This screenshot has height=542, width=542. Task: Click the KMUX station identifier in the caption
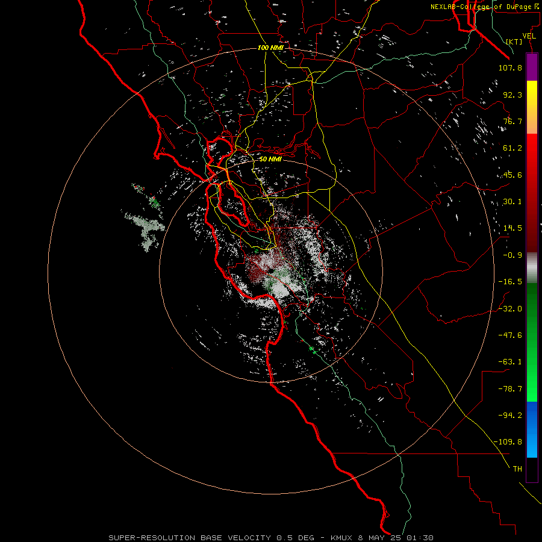point(342,538)
